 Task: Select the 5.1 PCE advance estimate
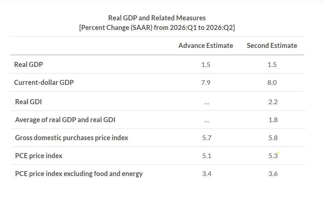(x=207, y=156)
